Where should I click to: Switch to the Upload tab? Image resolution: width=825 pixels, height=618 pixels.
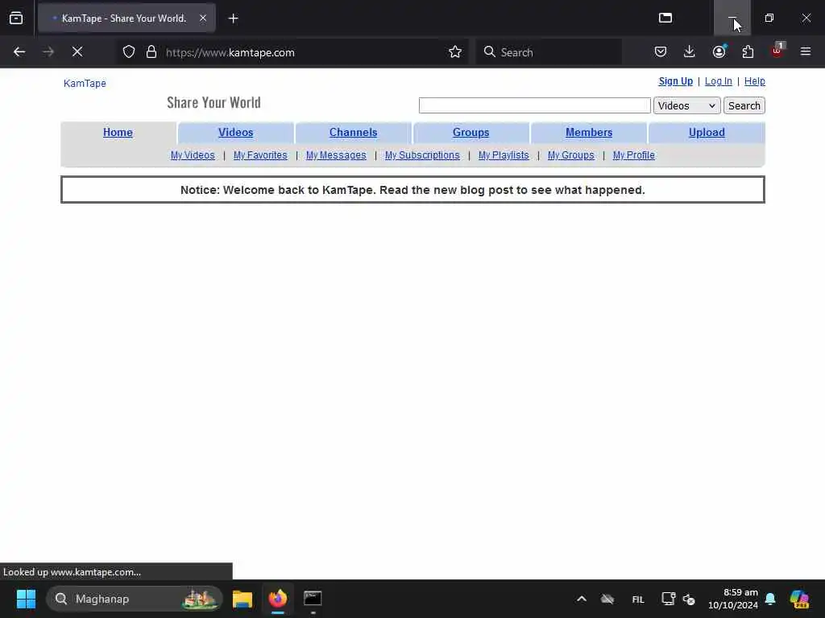(707, 133)
